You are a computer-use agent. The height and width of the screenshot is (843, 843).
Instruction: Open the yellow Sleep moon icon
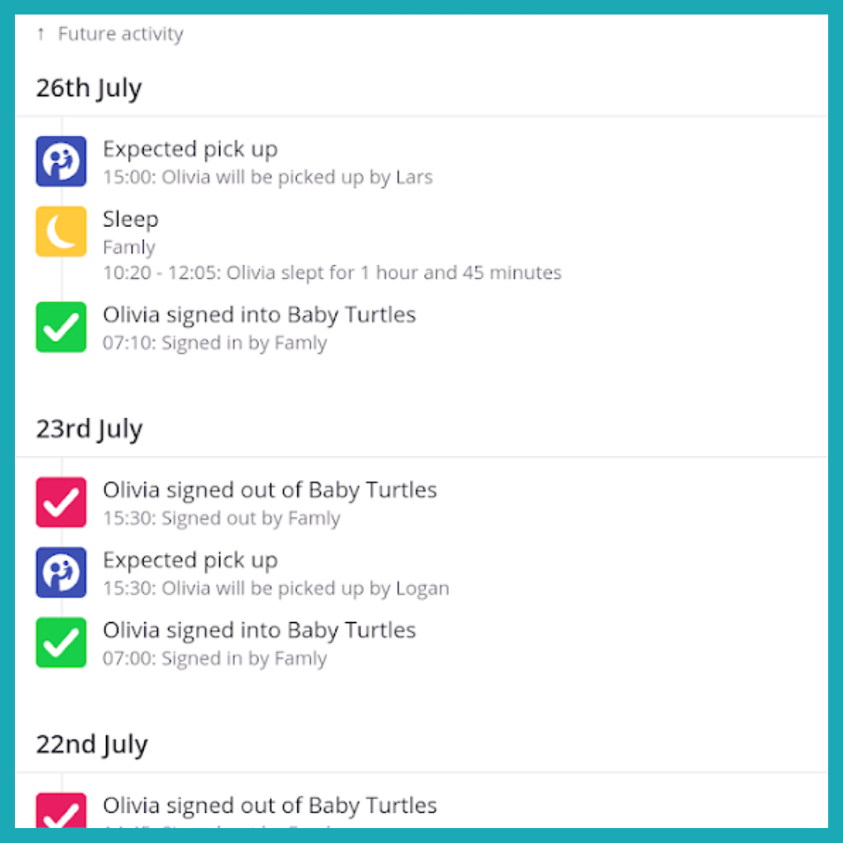pyautogui.click(x=61, y=231)
